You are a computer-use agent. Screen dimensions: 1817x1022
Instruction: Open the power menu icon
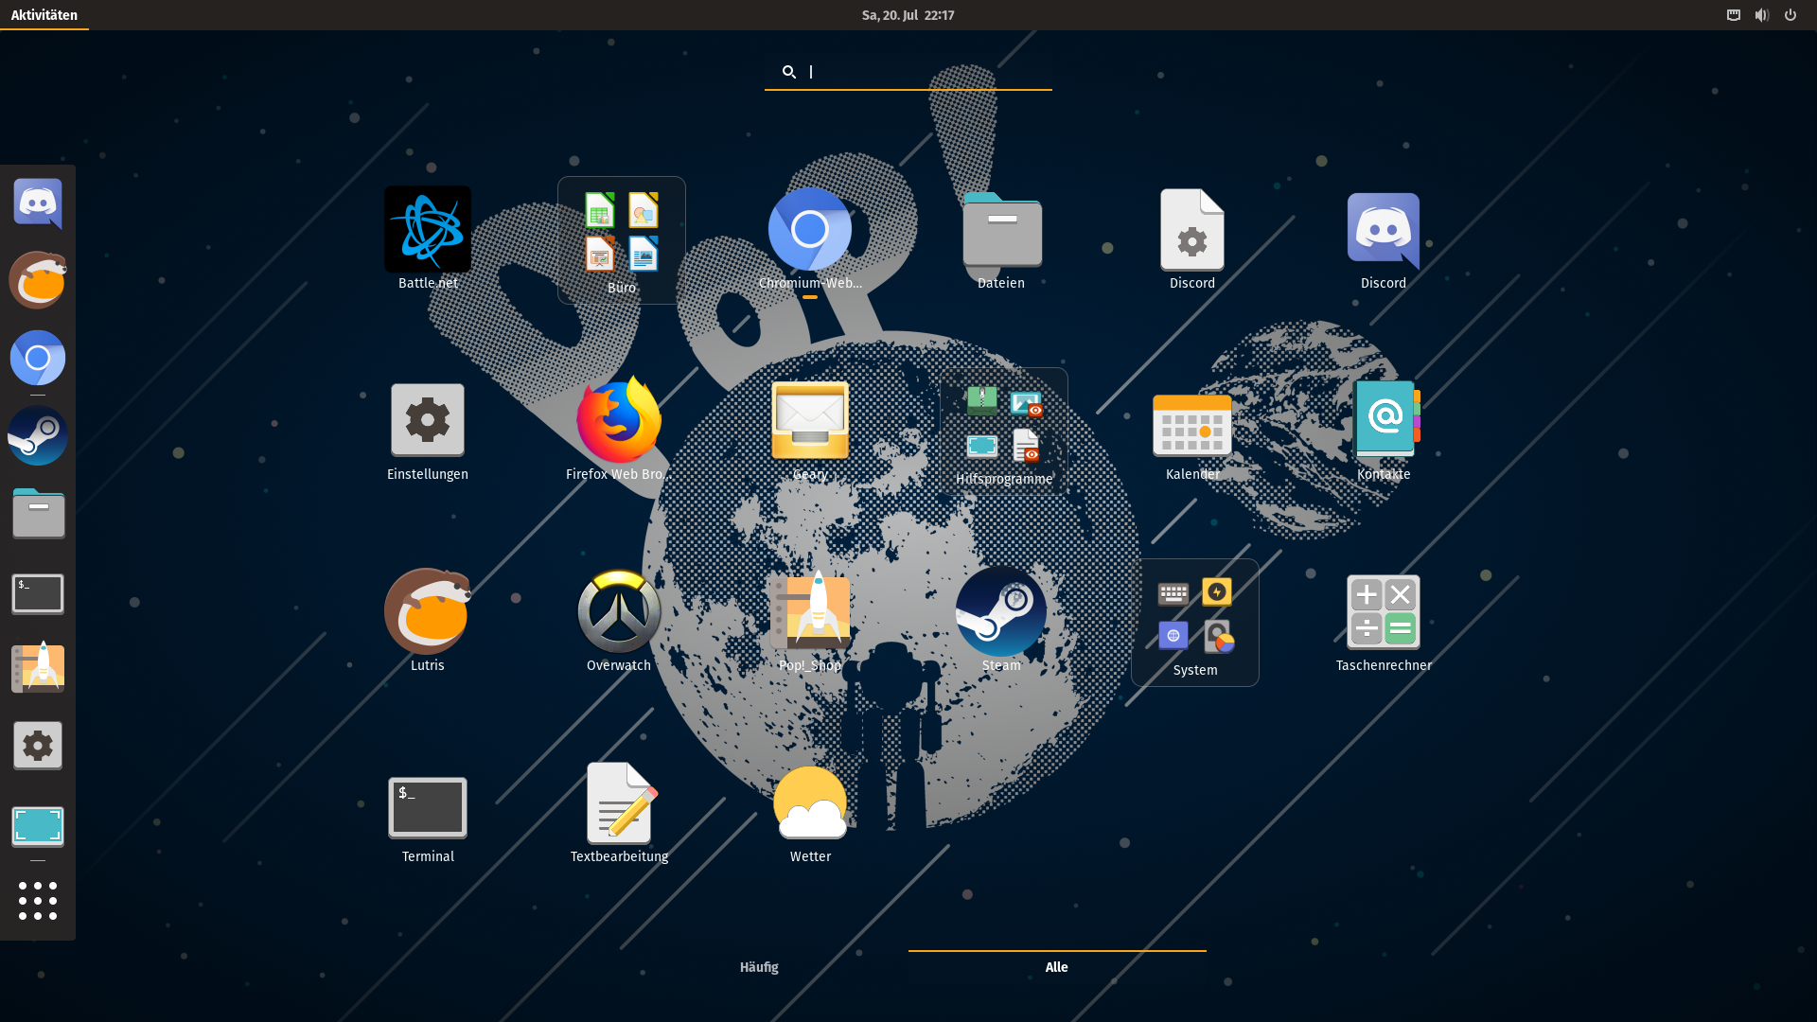[x=1791, y=15]
